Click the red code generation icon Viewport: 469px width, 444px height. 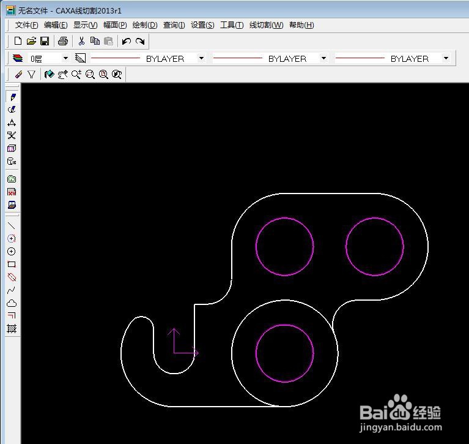coord(12,192)
